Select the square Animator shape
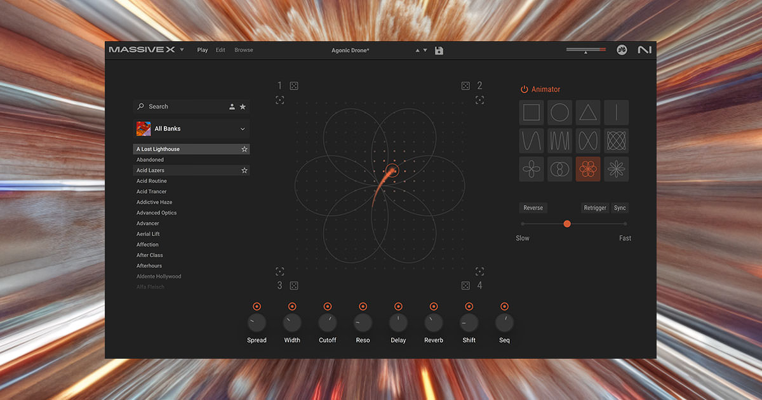This screenshot has height=400, width=762. tap(531, 112)
